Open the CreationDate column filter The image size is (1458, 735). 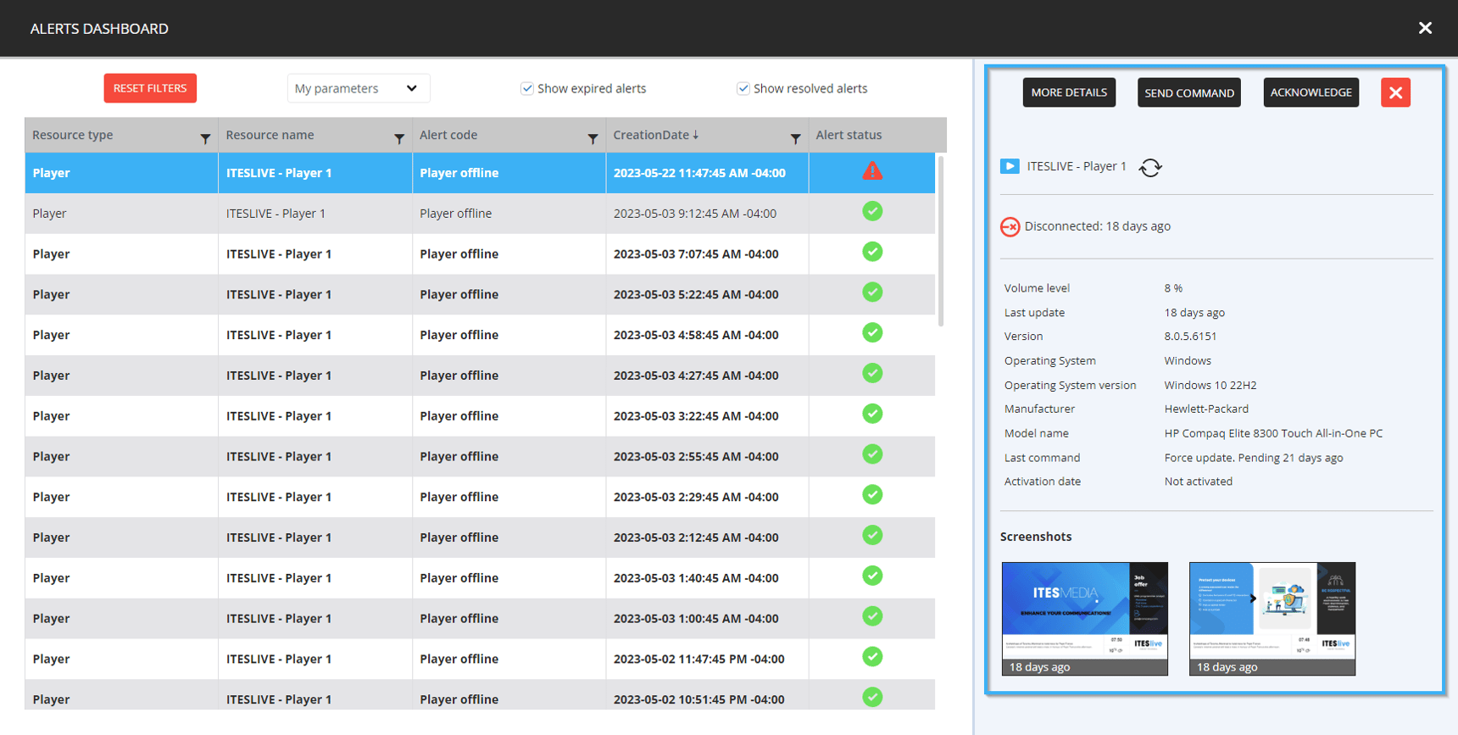click(795, 139)
